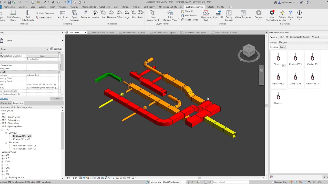Click the Apply button in Properties

[57, 99]
